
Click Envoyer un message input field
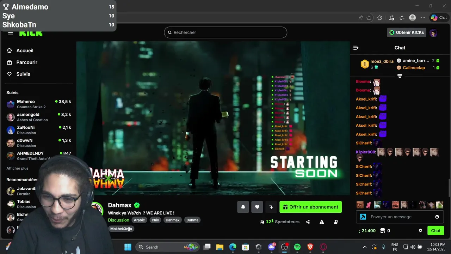point(400,217)
